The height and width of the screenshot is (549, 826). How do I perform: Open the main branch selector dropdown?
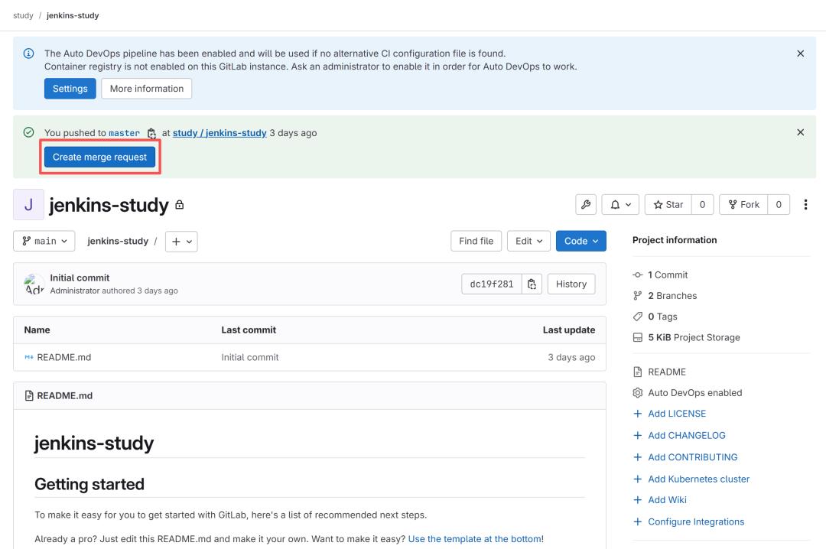coord(44,240)
